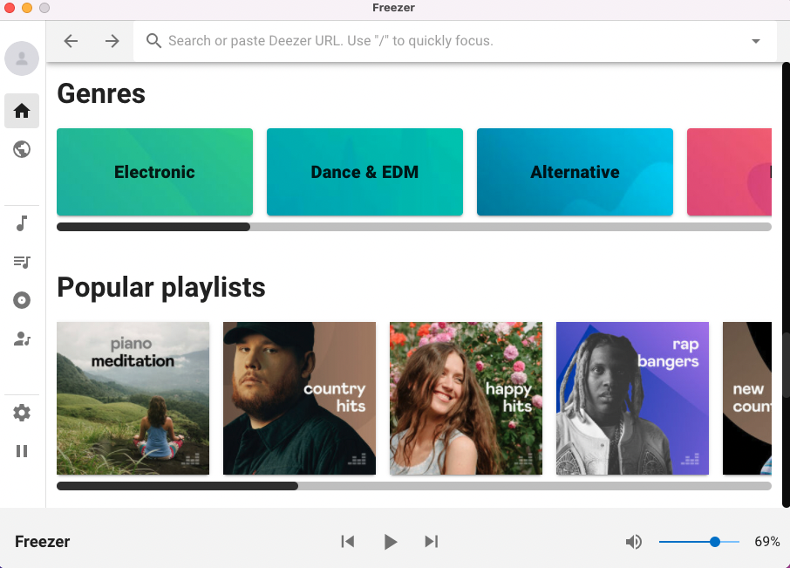Go to the previous track
Image resolution: width=790 pixels, height=568 pixels.
point(348,542)
